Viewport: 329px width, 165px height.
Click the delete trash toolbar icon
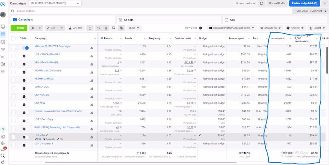pos(106,28)
